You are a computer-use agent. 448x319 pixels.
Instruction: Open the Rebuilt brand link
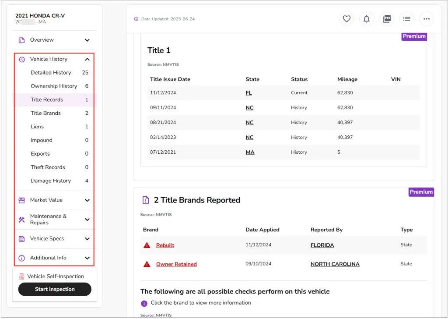click(x=165, y=245)
